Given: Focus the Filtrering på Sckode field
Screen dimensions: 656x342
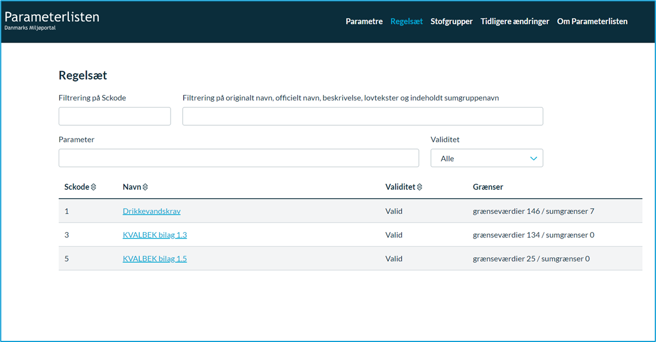Looking at the screenshot, I should pos(115,116).
